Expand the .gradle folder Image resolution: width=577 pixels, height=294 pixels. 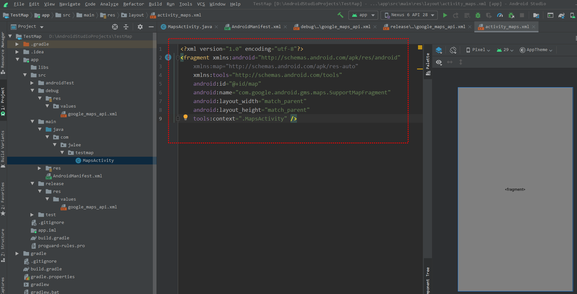[x=17, y=44]
